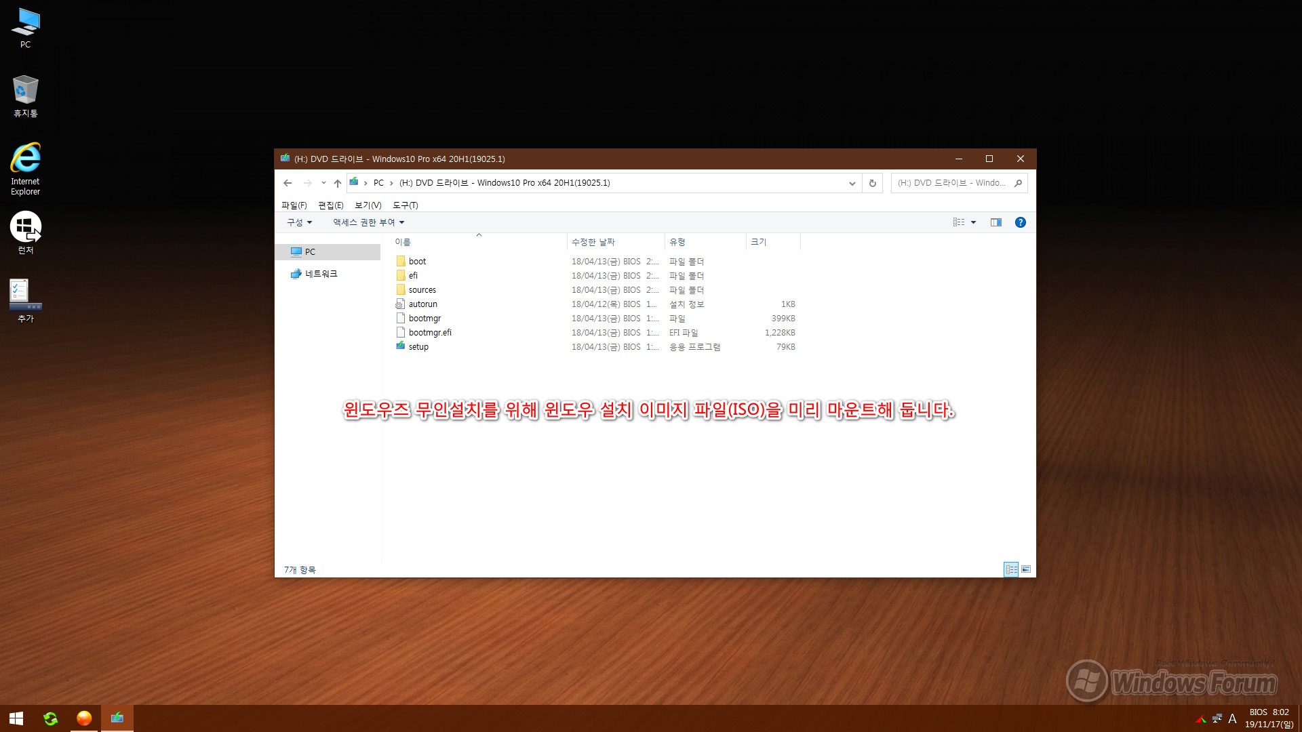Click the search magnifier icon
1302x732 pixels.
(1018, 183)
